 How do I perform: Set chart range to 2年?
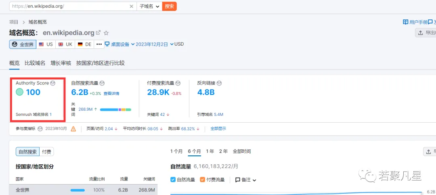click(x=223, y=151)
